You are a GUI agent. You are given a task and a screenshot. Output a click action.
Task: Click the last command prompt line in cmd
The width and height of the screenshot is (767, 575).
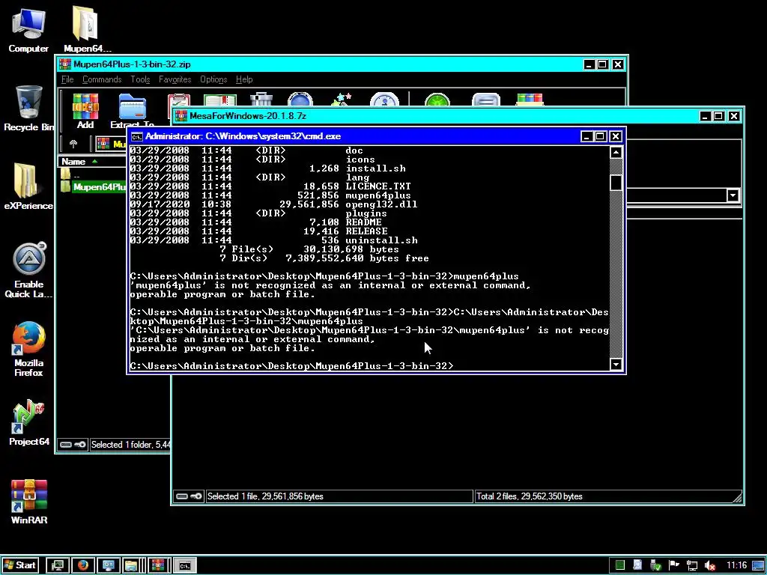pos(292,365)
